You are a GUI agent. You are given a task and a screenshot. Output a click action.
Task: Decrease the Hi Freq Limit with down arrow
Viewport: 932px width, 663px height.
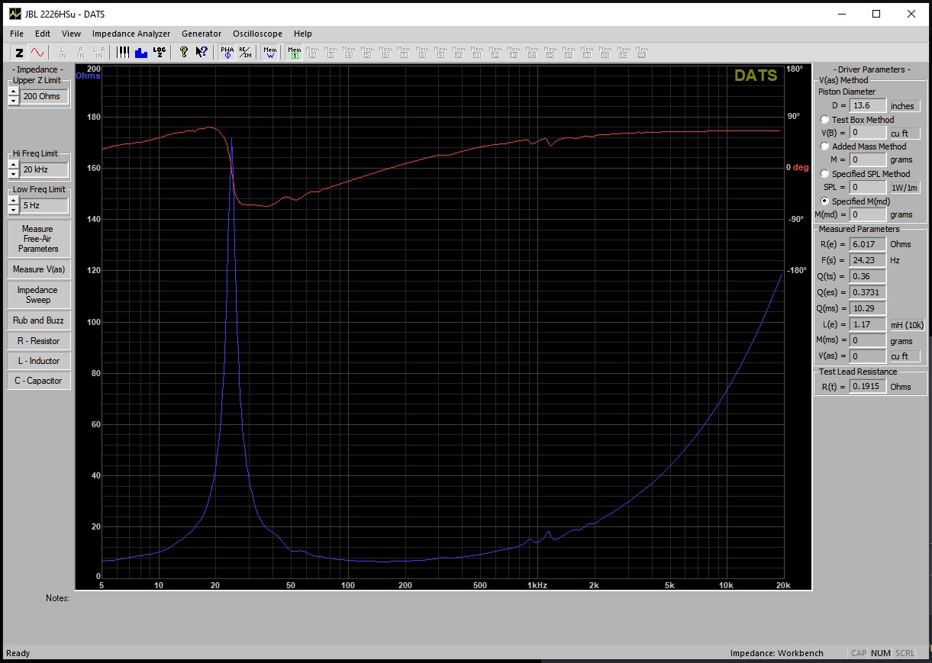click(x=13, y=175)
